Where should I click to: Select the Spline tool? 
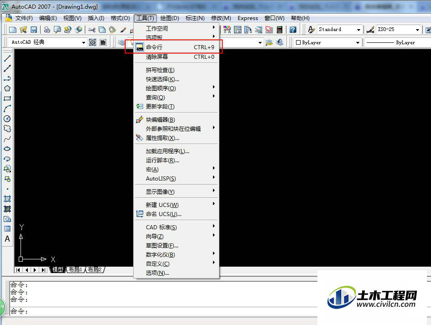[7, 139]
